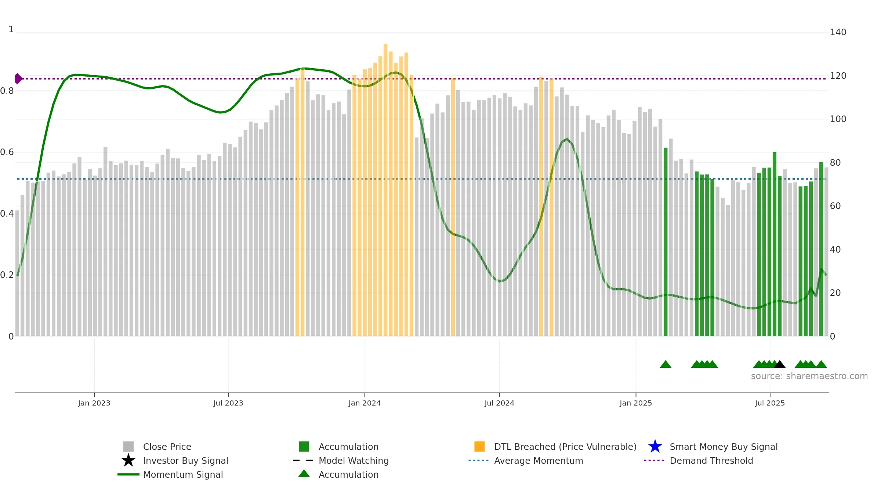Click the green Accumulation legend square
The width and height of the screenshot is (881, 495).
[304, 446]
